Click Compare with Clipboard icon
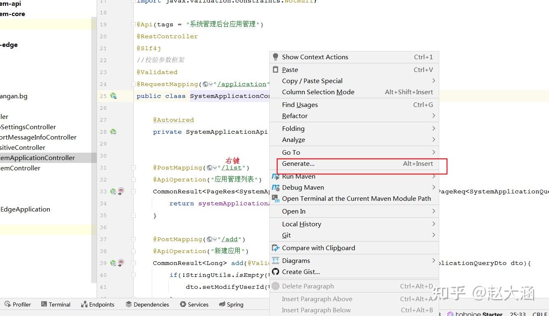The width and height of the screenshot is (549, 316). 276,248
